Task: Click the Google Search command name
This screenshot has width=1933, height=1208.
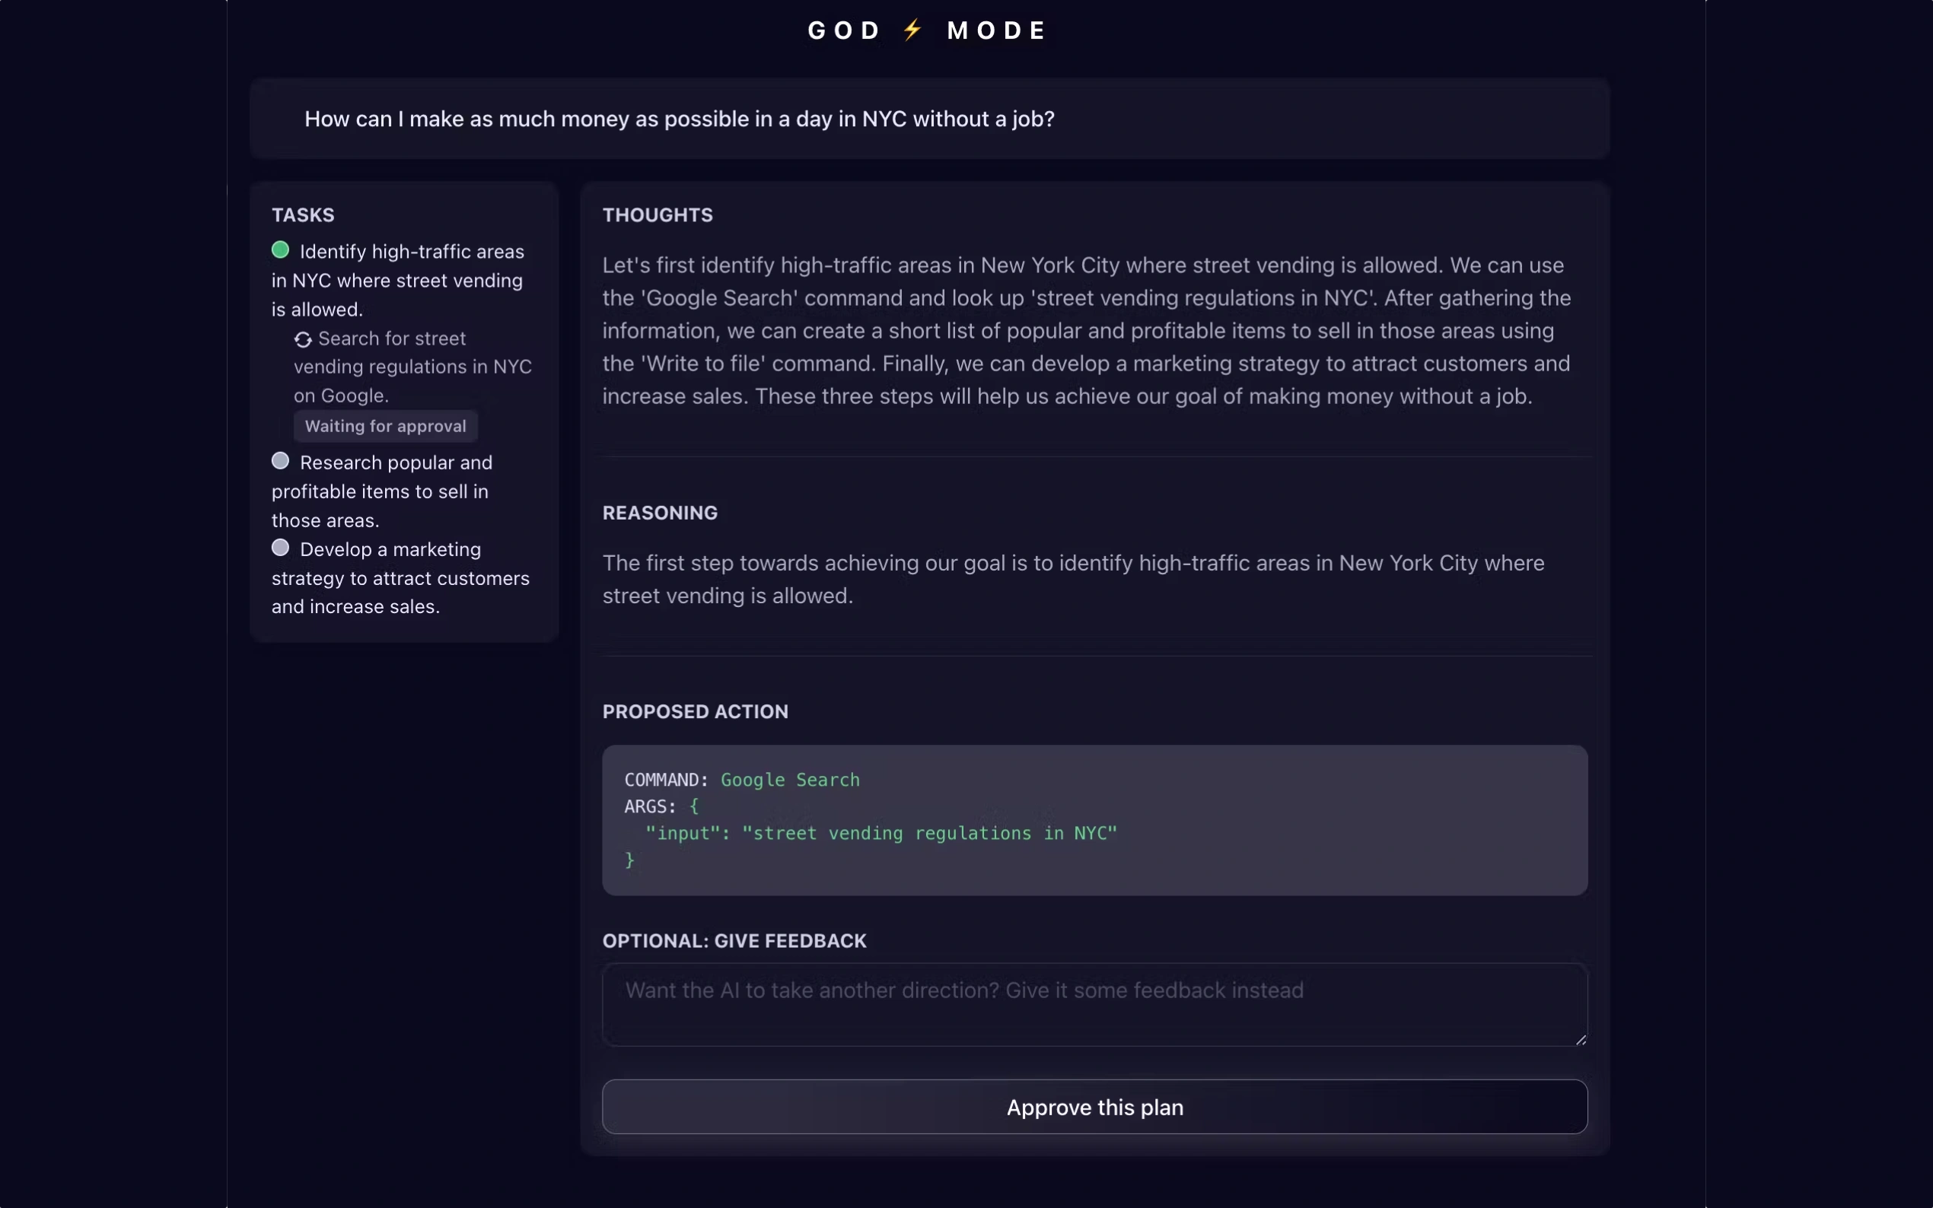Action: click(x=789, y=780)
